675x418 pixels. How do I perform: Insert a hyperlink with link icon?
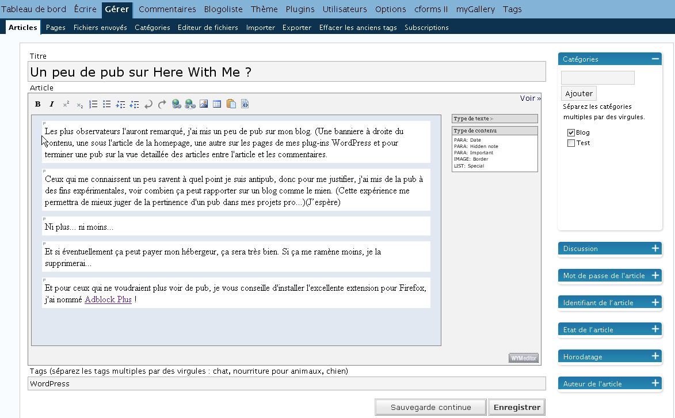(177, 104)
